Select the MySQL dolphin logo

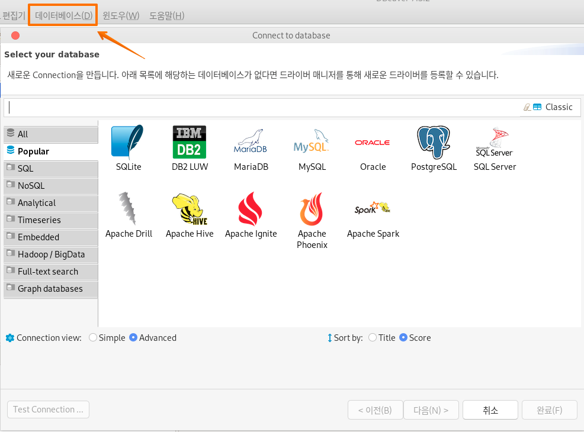point(312,142)
